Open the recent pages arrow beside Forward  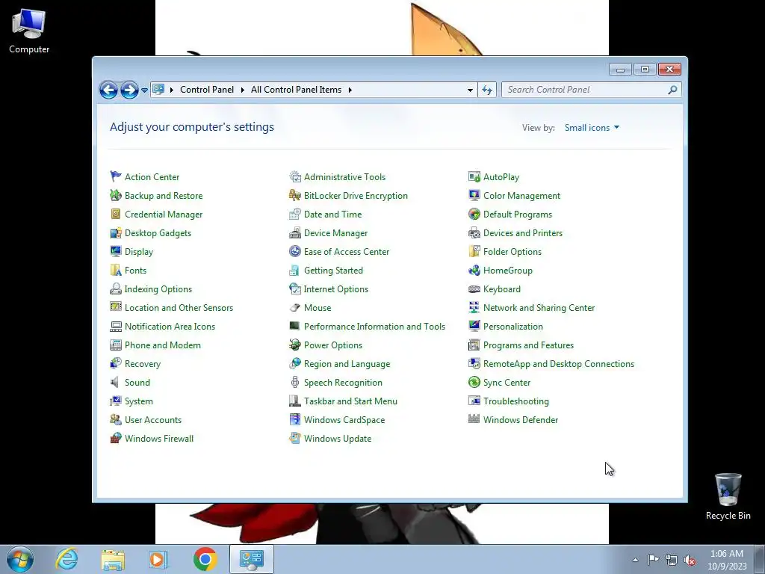point(144,90)
